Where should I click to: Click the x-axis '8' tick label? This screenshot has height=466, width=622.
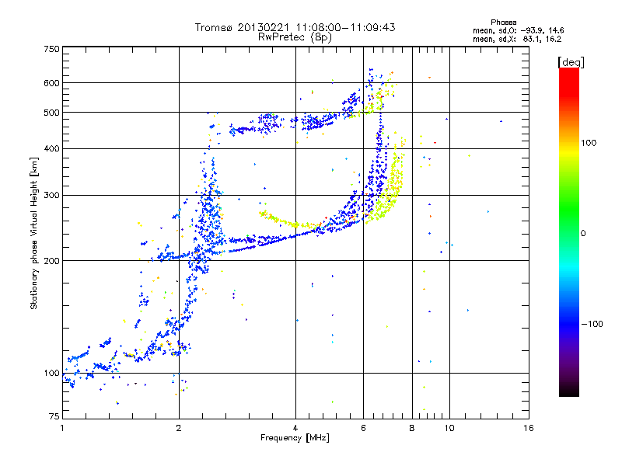[x=412, y=428]
